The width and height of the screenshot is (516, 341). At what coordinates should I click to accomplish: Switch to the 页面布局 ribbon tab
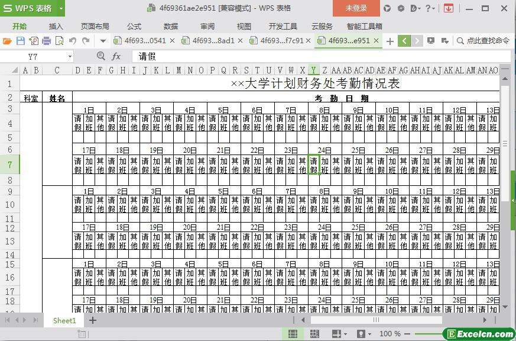click(x=95, y=27)
